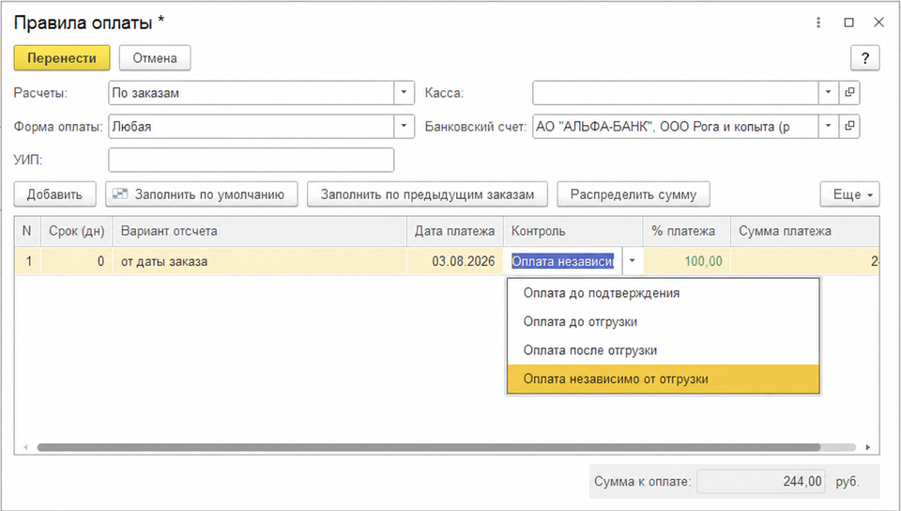Screen dimensions: 901x511
Task: Click the horizontal scrollbar of the table
Action: tap(429, 447)
